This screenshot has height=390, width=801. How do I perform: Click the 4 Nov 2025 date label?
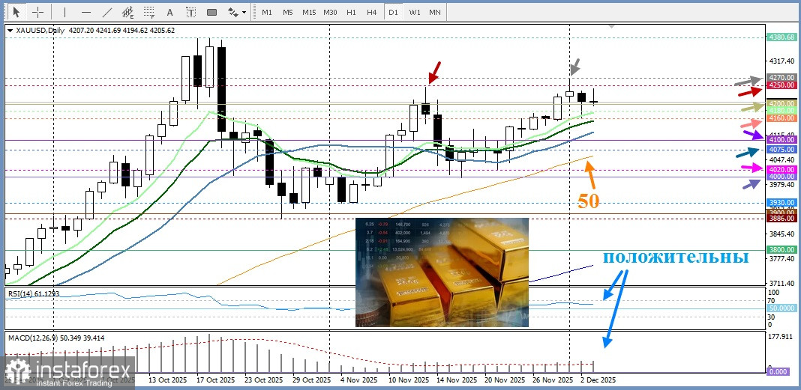[358, 380]
